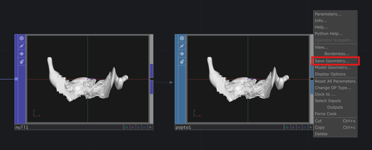Toggle the teal flag on popto1

(x=287, y=127)
